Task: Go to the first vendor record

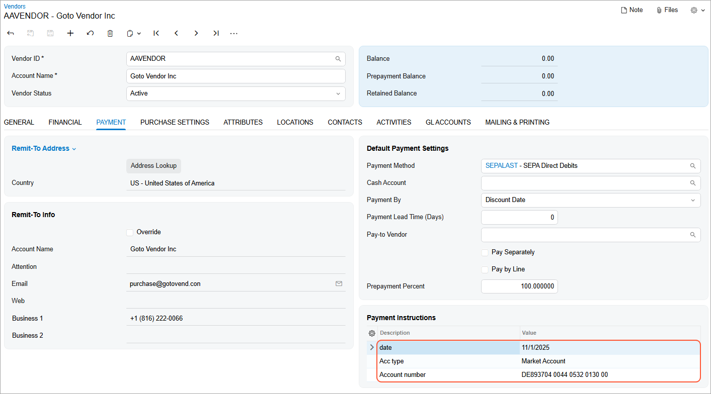Action: (x=156, y=33)
